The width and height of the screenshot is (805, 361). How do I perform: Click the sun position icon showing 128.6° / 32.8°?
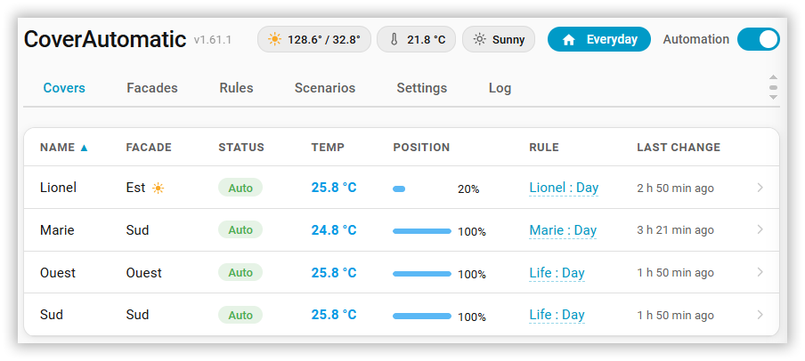tap(274, 39)
